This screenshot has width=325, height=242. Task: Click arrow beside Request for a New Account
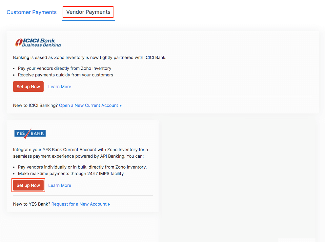(109, 204)
